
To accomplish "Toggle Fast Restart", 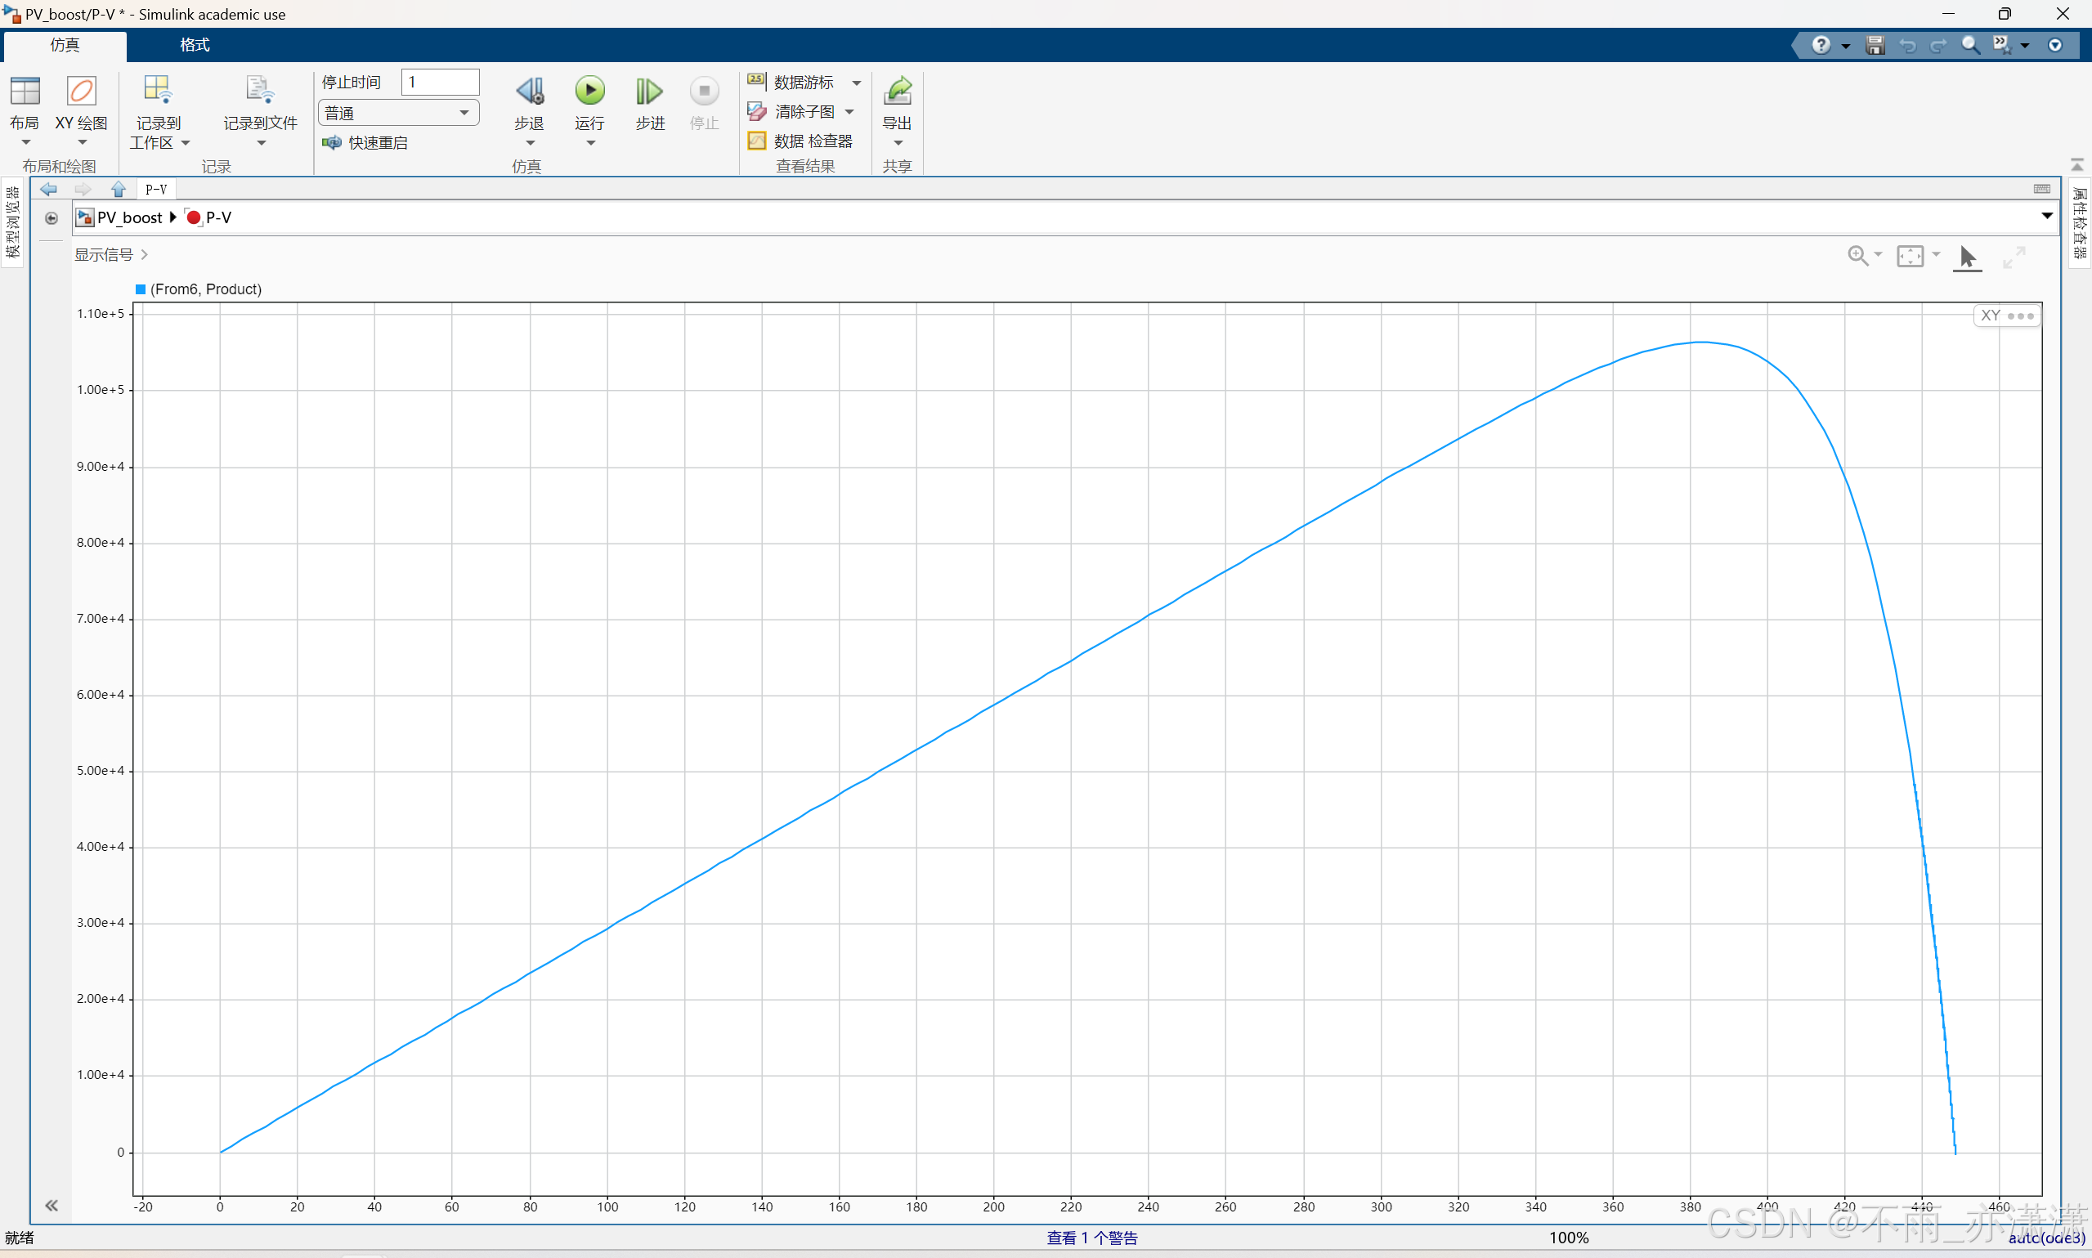I will point(366,142).
